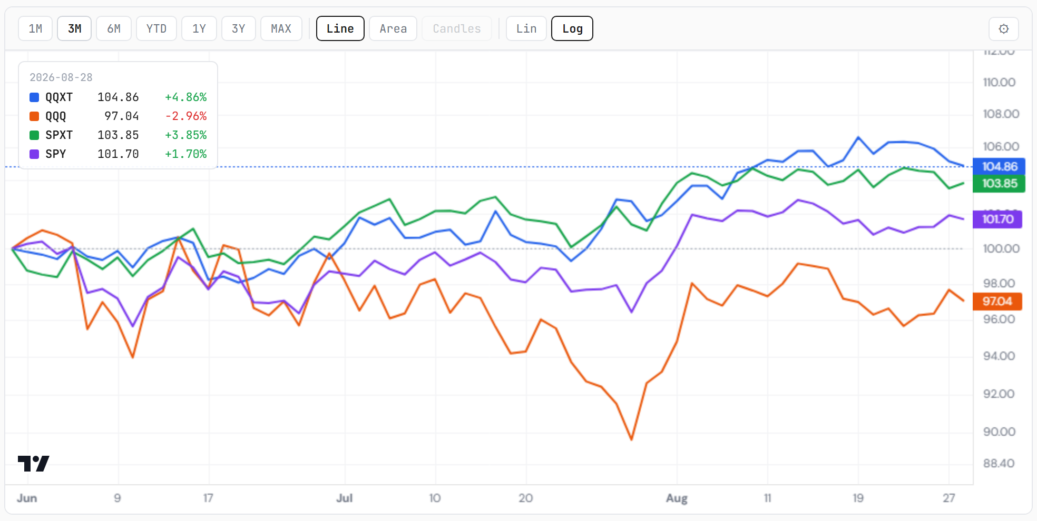Click the 17 date axis label
Image resolution: width=1037 pixels, height=521 pixels.
point(208,498)
